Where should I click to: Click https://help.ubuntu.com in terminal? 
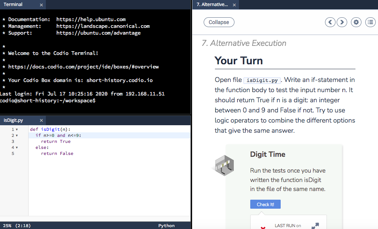coord(91,19)
